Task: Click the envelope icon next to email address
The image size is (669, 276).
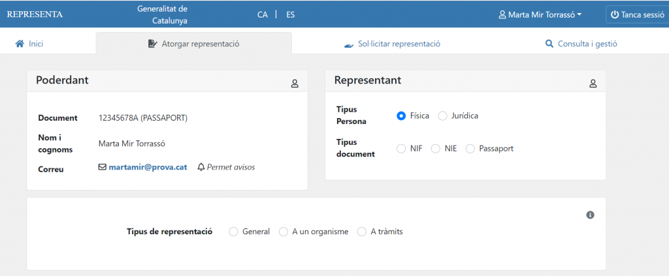Action: click(x=102, y=167)
